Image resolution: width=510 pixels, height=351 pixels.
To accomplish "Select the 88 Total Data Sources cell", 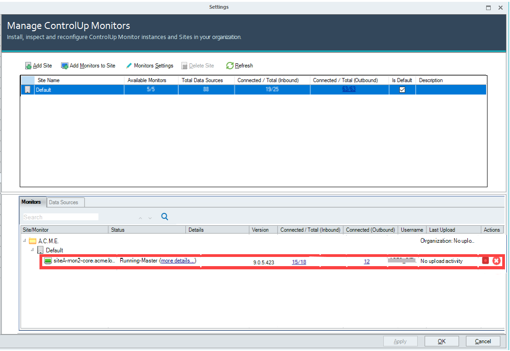I will pos(206,89).
